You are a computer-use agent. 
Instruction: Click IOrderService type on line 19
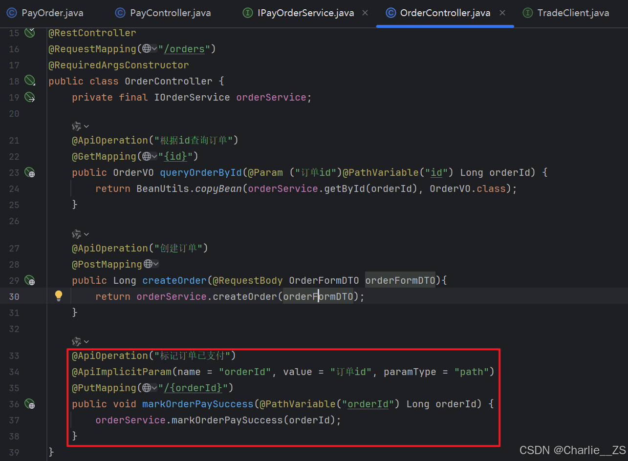point(192,97)
